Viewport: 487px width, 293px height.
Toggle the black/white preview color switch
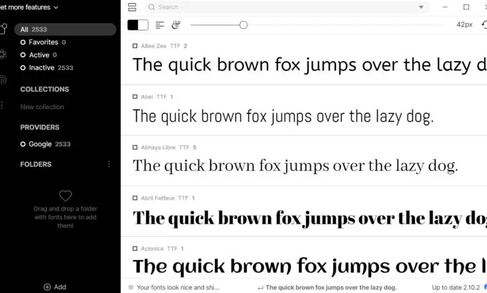tap(138, 25)
